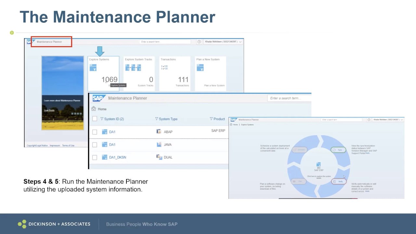Open the User Guide link on the banner

point(49,110)
